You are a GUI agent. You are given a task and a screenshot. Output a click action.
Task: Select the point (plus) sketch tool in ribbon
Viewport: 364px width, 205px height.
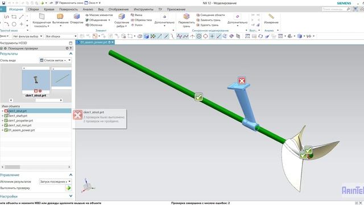tap(22, 24)
